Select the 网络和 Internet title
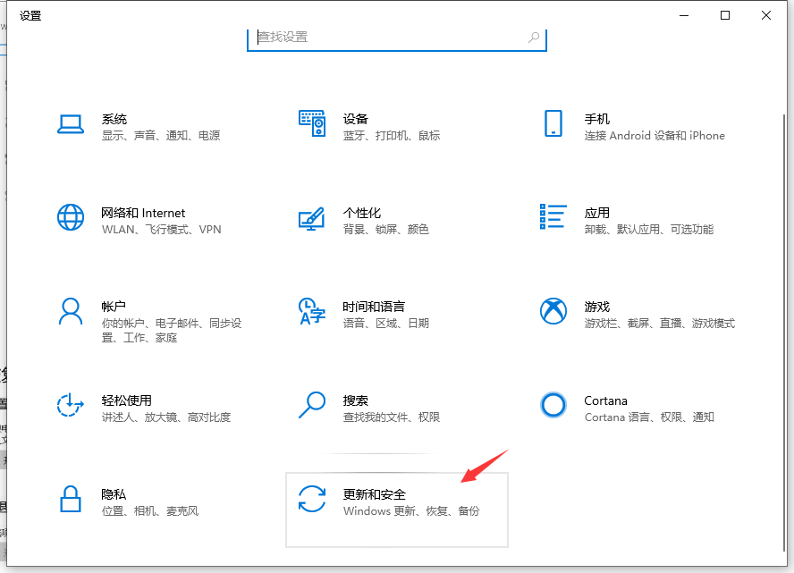The image size is (794, 573). pos(143,213)
